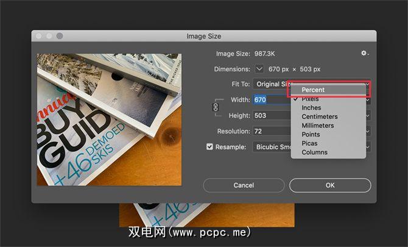Open the gear settings menu
The width and height of the screenshot is (408, 247).
pyautogui.click(x=365, y=53)
